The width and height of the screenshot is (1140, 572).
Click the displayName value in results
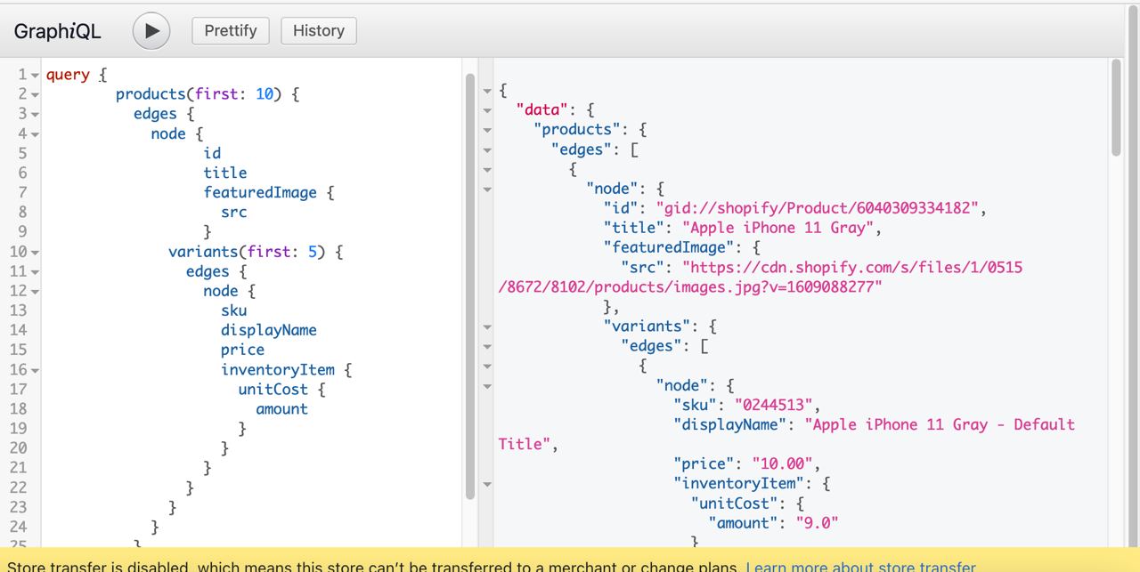click(x=786, y=434)
